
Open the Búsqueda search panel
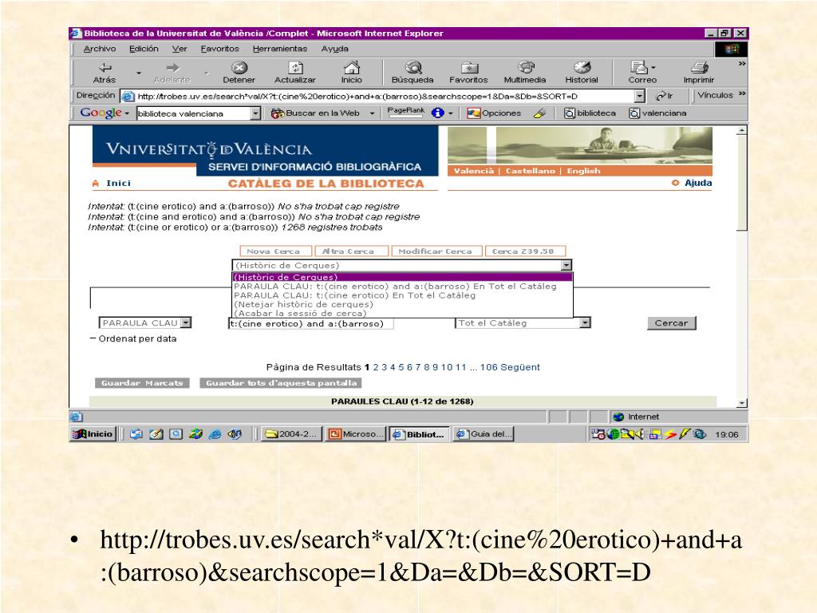(x=412, y=73)
